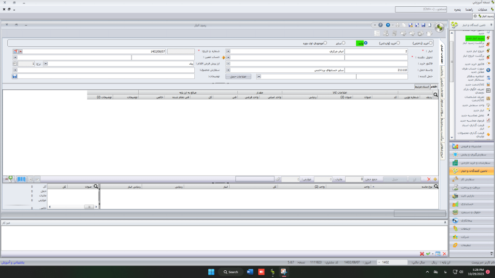This screenshot has height=278, width=495.
Task: Open the تحویل دهنده dropdown arrow
Action: pos(228,57)
